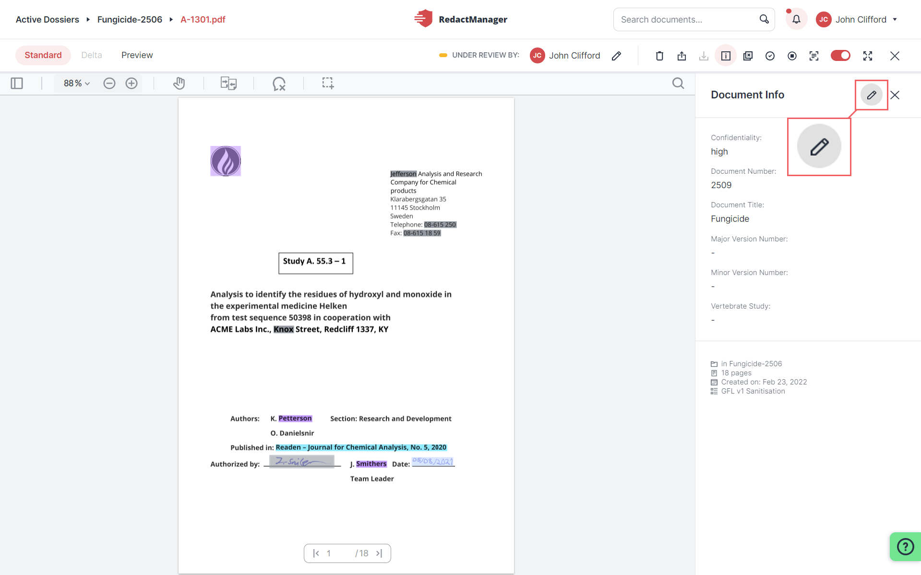Click the in Fungicide-2506 folder info
921x575 pixels.
click(746, 364)
